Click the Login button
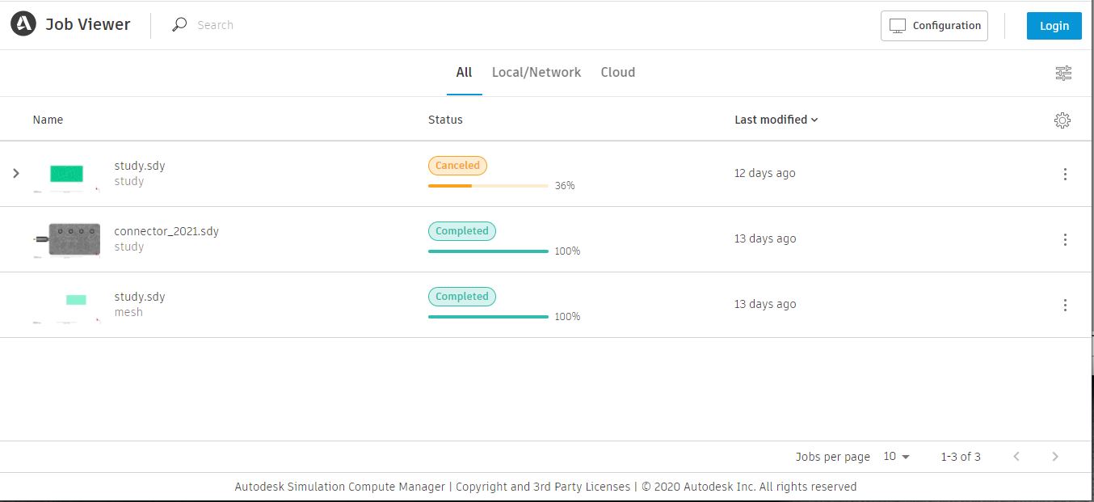This screenshot has height=502, width=1094. tap(1054, 26)
